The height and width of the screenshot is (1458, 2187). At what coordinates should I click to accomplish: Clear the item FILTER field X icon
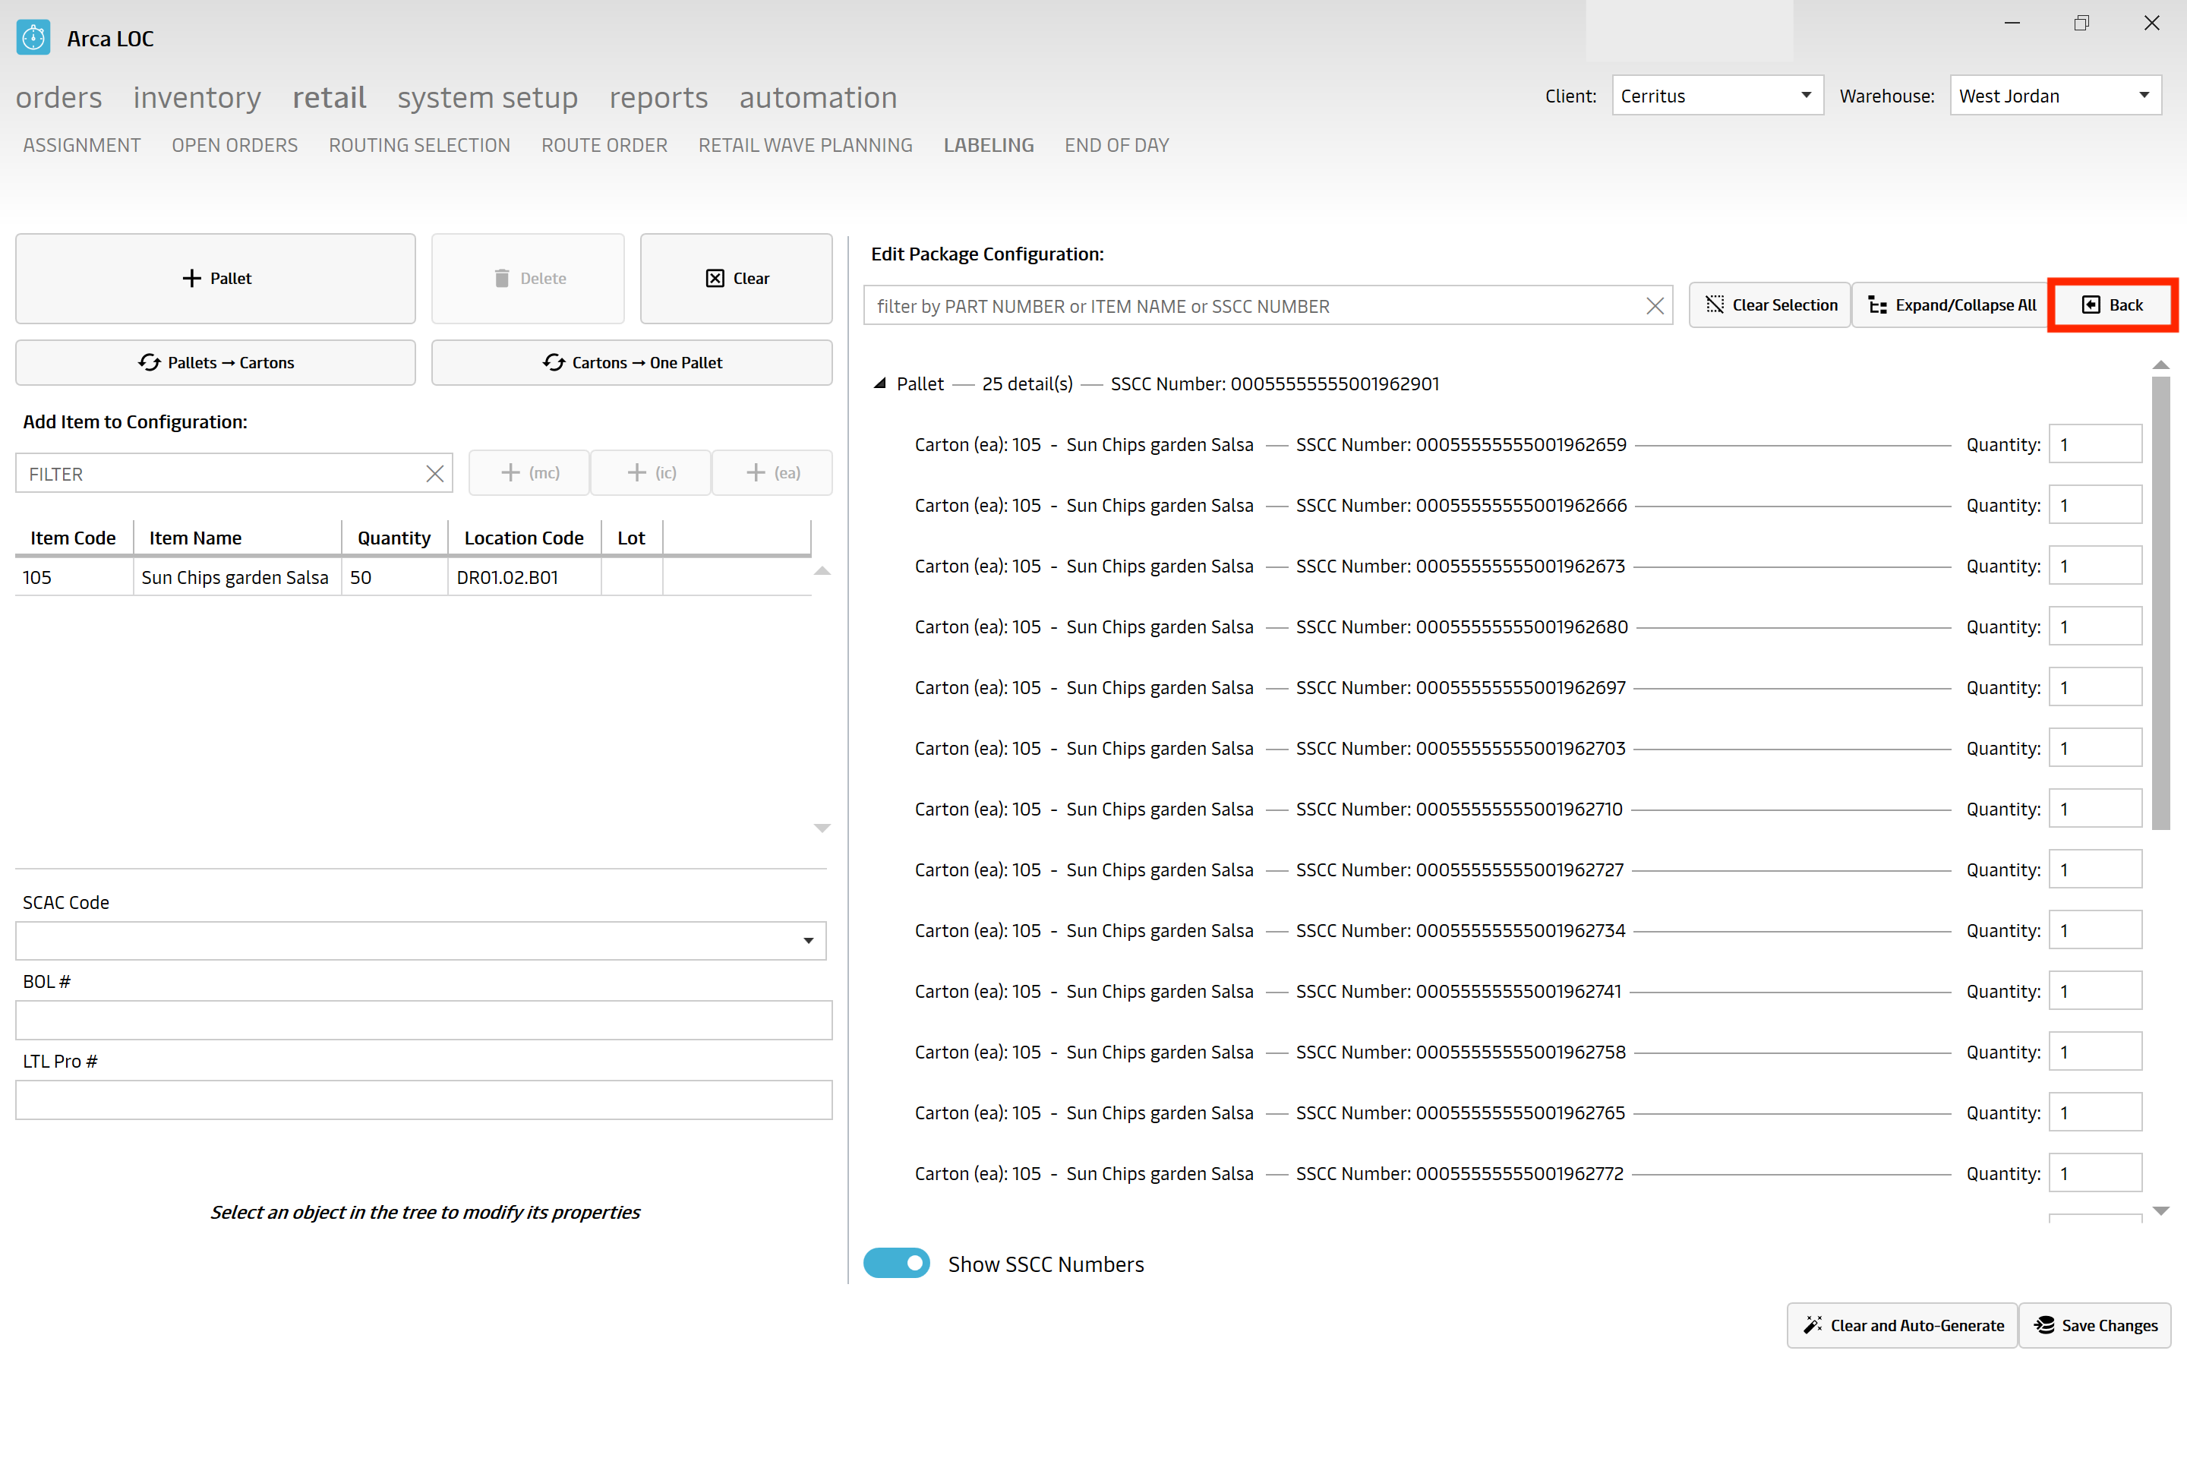click(x=434, y=474)
